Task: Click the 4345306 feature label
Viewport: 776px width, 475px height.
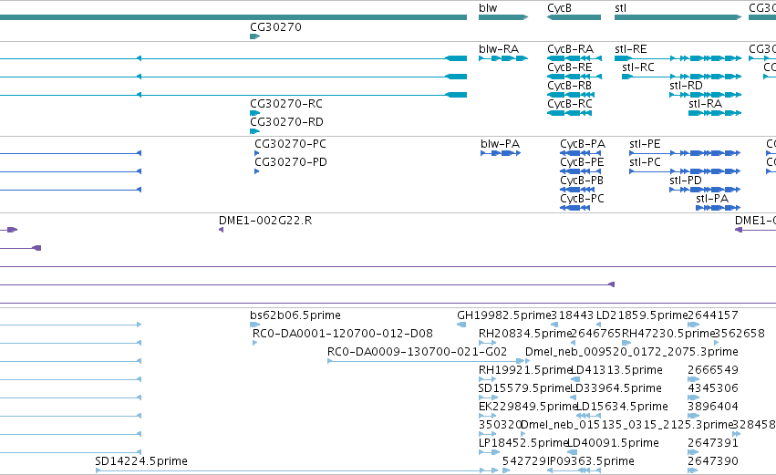Action: pos(713,387)
